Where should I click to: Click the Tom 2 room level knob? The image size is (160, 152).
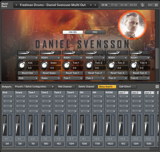[89, 65]
